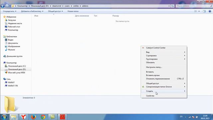
Task: Open the MARAT network computer
Action: 11,82
